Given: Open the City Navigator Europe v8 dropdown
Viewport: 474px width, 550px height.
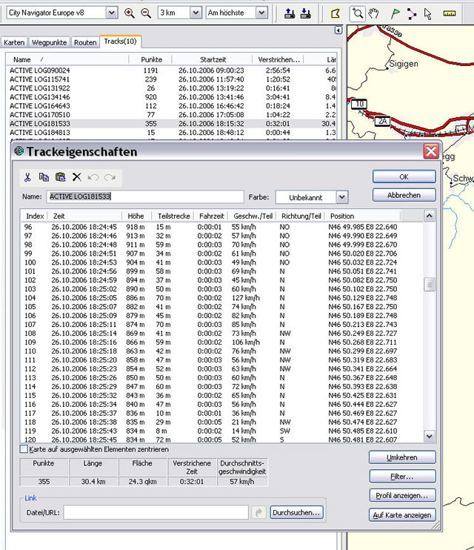Looking at the screenshot, I should point(112,13).
